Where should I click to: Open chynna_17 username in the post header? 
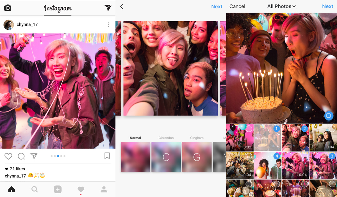[27, 25]
